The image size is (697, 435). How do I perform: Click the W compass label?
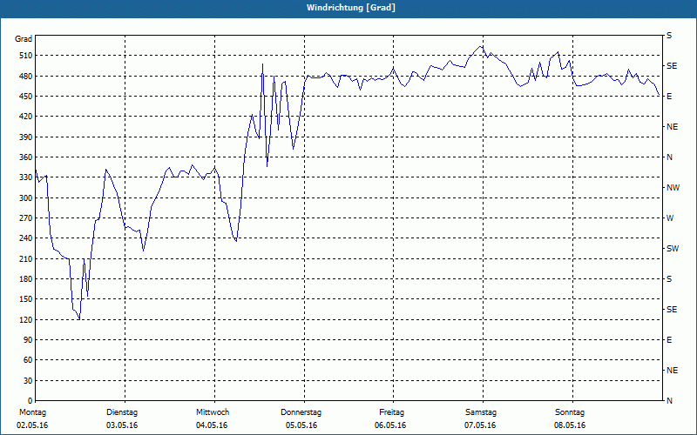coord(670,218)
